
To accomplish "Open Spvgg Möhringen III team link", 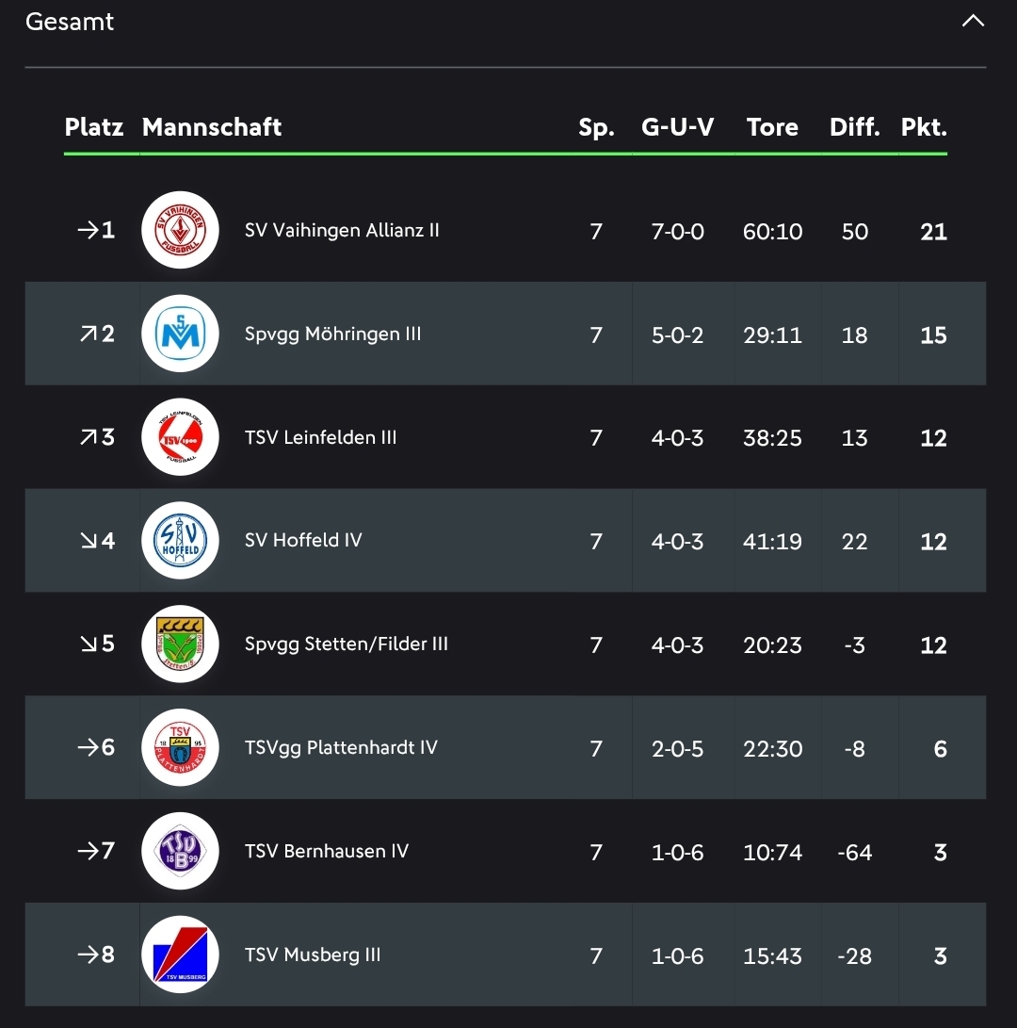I will pos(332,335).
